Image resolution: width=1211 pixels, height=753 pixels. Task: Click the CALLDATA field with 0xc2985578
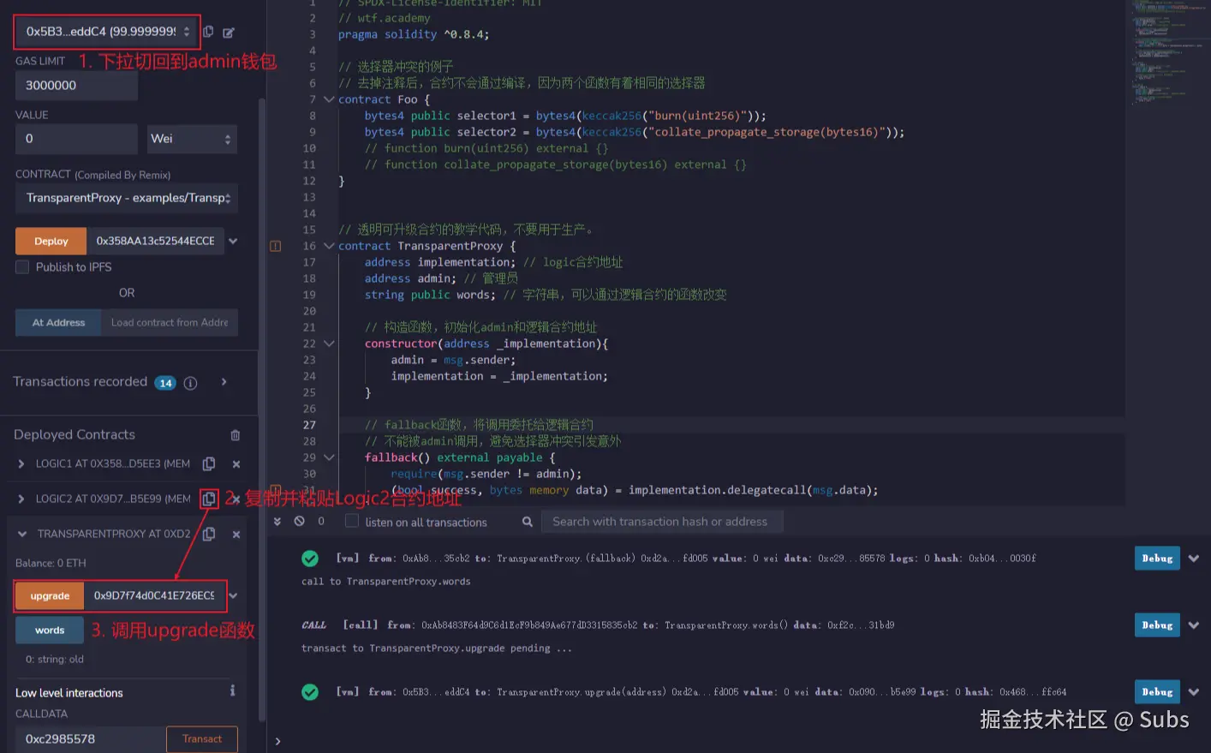[90, 739]
